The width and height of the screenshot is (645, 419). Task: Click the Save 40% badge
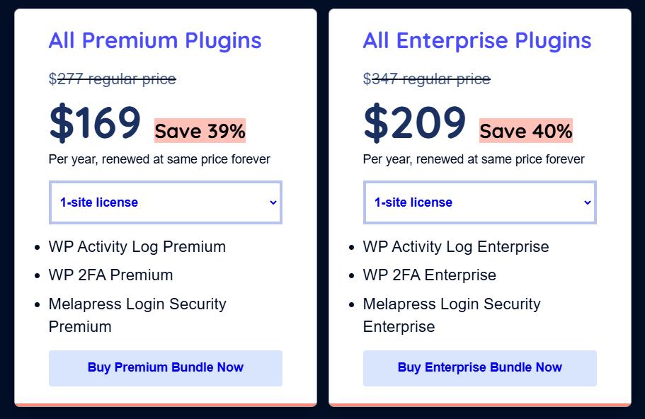[x=525, y=131]
